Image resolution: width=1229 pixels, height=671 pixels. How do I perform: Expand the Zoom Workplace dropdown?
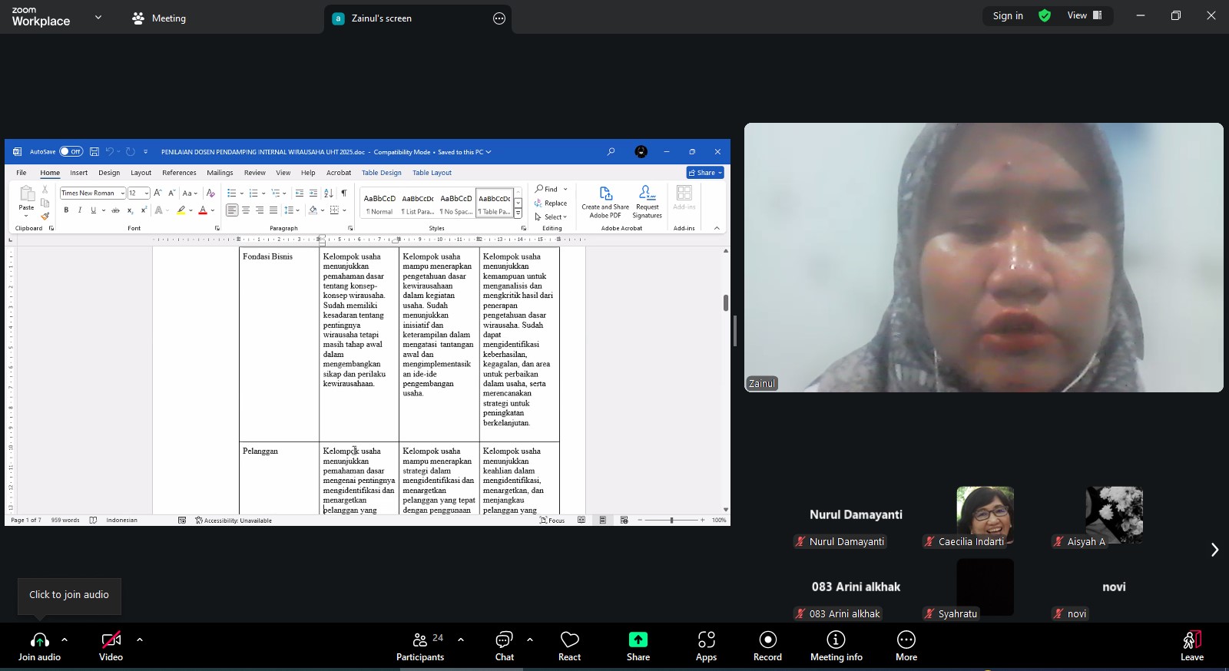(98, 17)
